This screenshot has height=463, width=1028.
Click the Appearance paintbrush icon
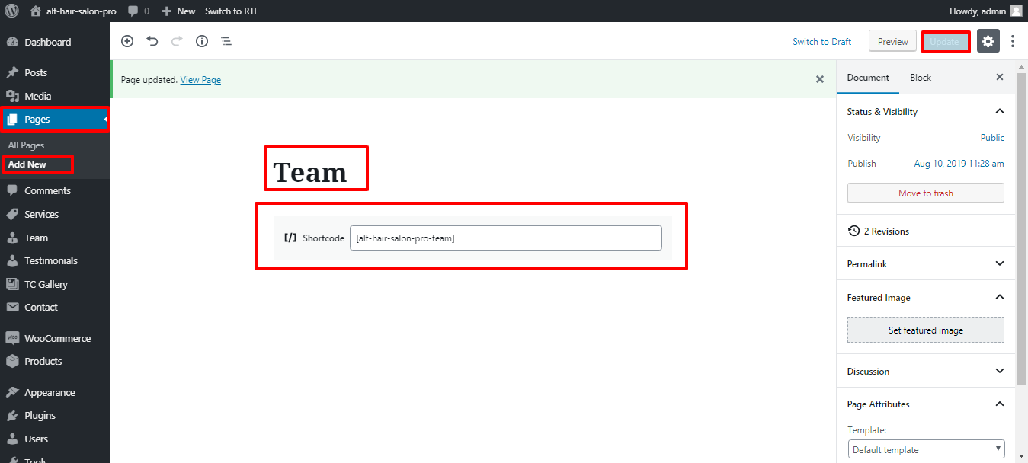pos(12,392)
